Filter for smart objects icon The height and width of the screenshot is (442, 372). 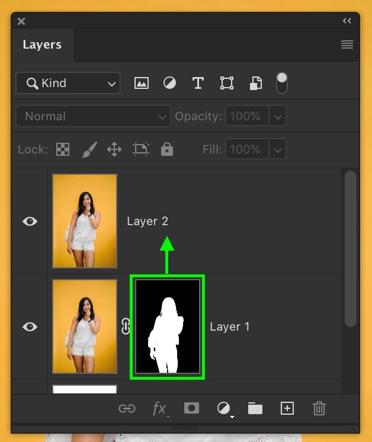pos(256,83)
